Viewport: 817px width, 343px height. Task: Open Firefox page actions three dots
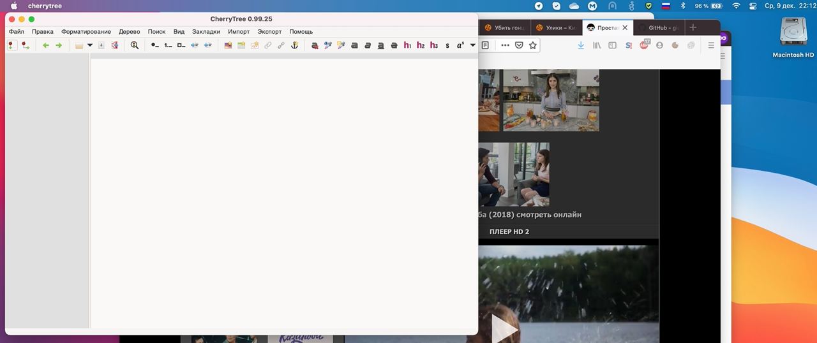(x=505, y=45)
